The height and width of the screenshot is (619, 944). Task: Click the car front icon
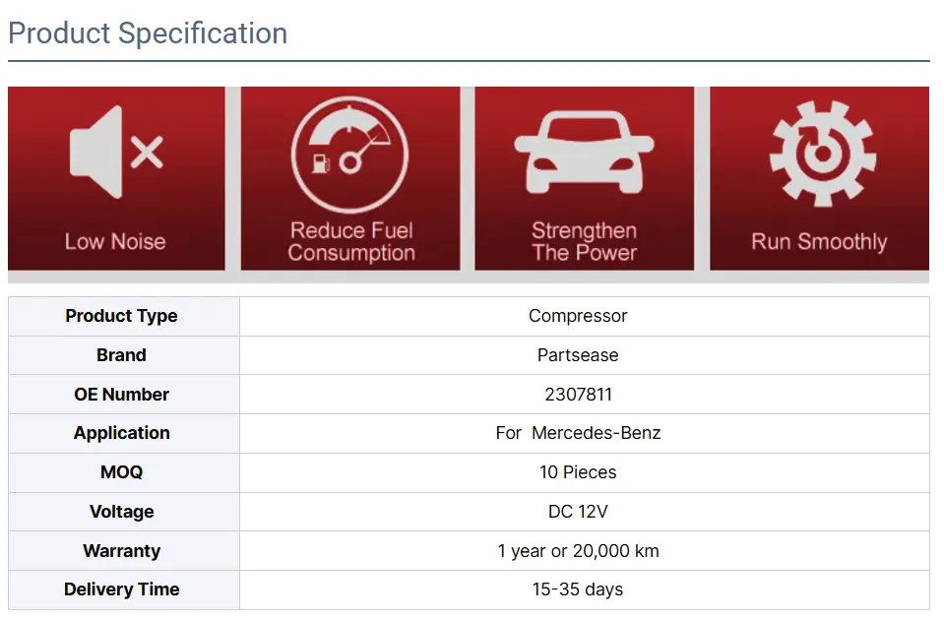584,151
